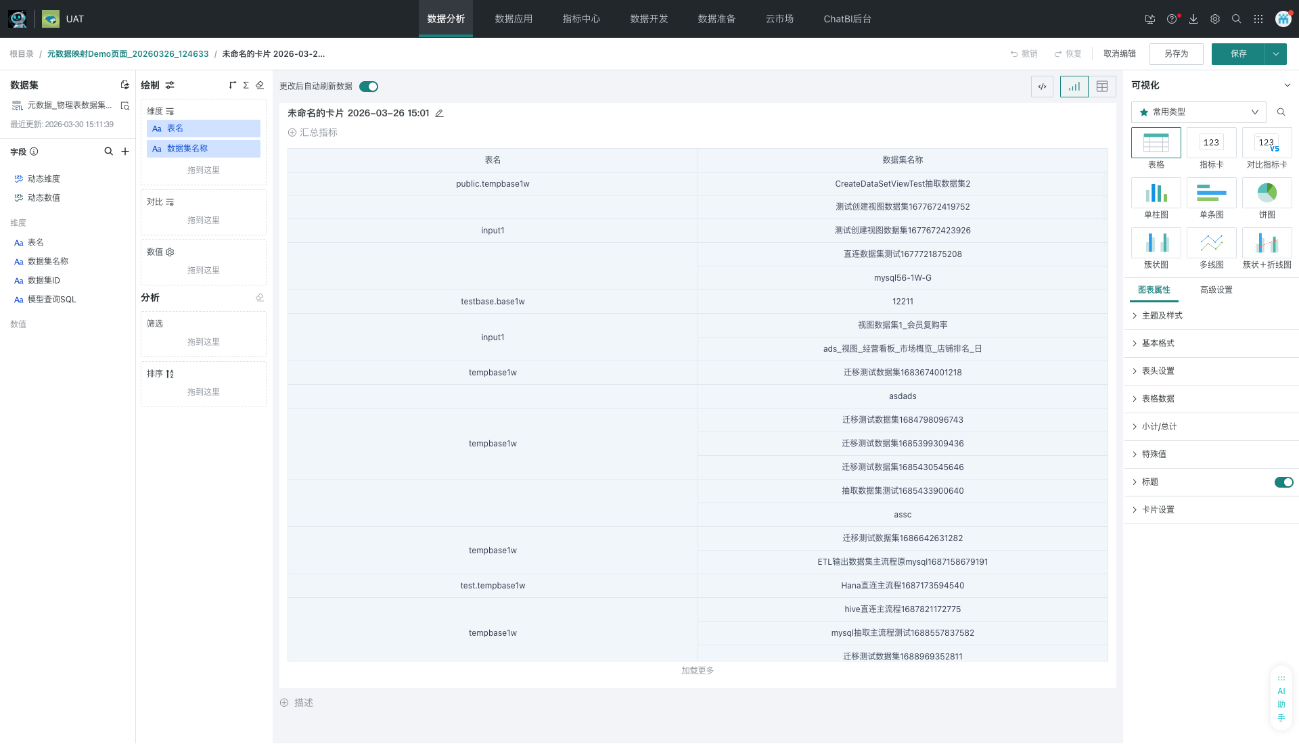This screenshot has width=1299, height=744.
Task: Open the 数据开发 top menu
Action: coord(649,19)
